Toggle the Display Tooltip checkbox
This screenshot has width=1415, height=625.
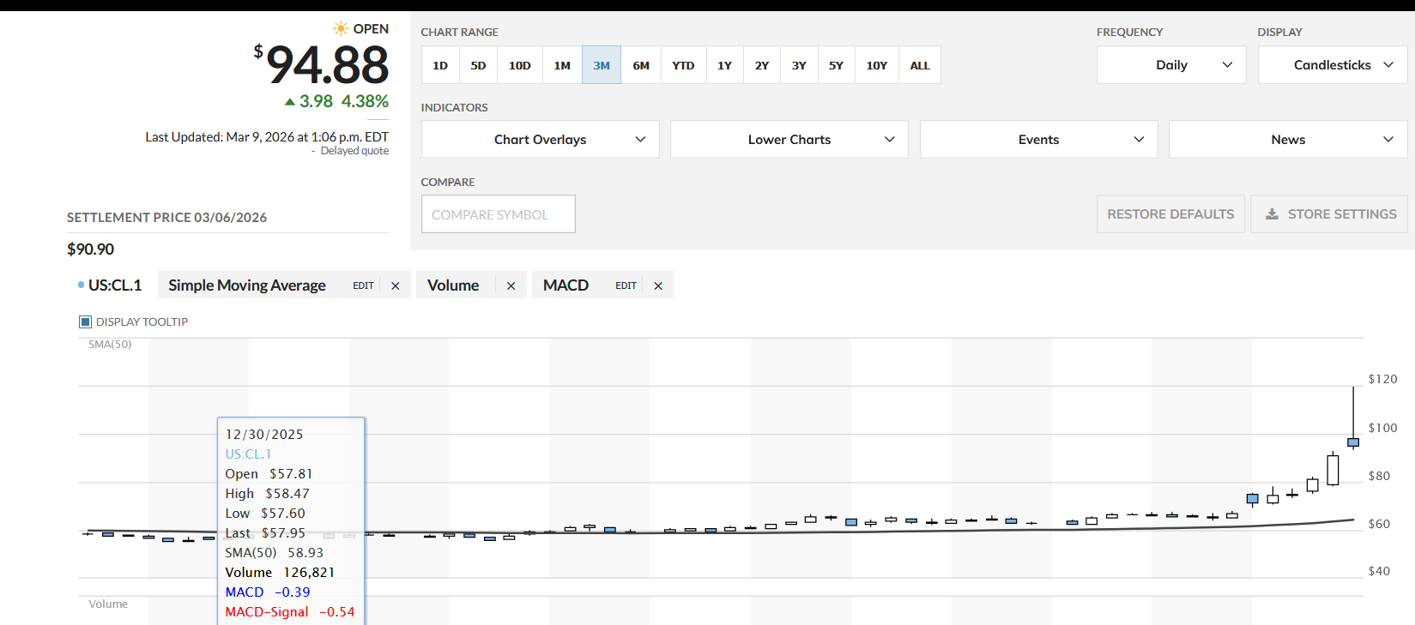coord(85,322)
